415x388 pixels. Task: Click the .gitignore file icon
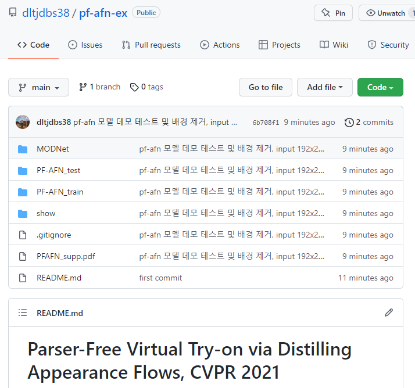click(23, 235)
